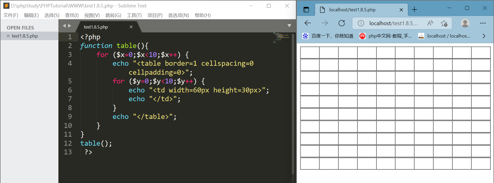Click the table(); call on line 12
The height and width of the screenshot is (183, 494).
point(96,143)
